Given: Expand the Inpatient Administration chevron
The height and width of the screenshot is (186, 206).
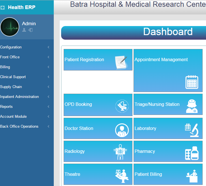Looking at the screenshot, I should click(x=48, y=97).
